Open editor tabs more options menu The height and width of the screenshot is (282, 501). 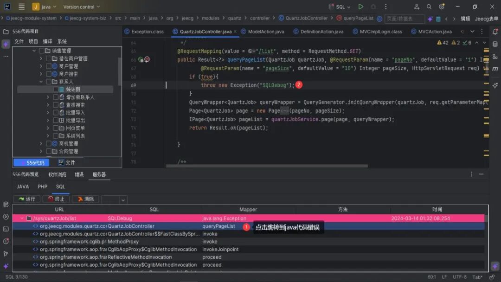tap(482, 31)
